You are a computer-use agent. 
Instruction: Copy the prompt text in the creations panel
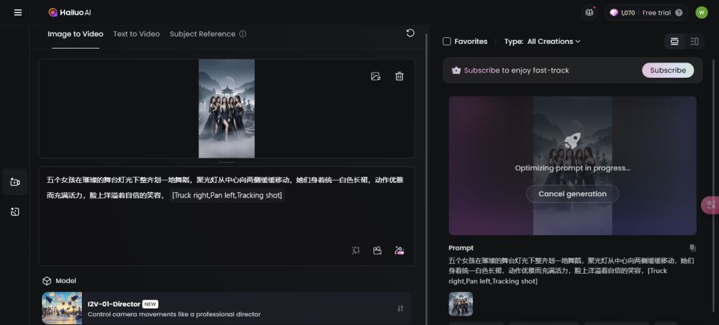coord(692,248)
